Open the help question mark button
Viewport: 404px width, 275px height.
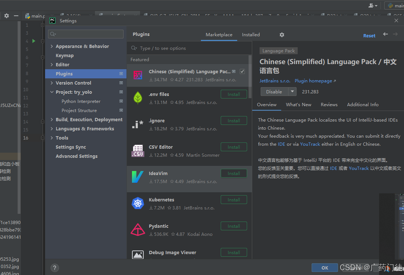pyautogui.click(x=55, y=268)
